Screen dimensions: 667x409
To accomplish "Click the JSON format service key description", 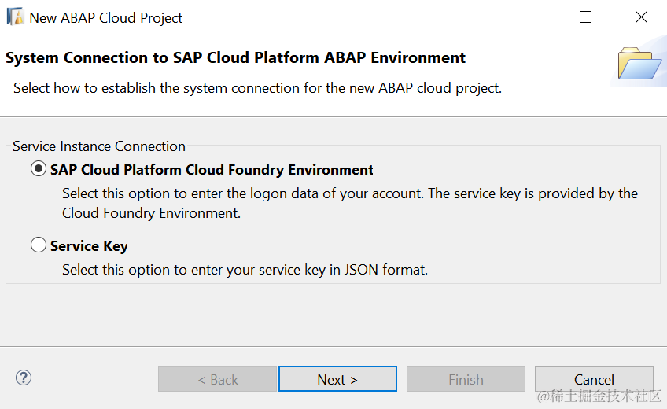I will [245, 270].
